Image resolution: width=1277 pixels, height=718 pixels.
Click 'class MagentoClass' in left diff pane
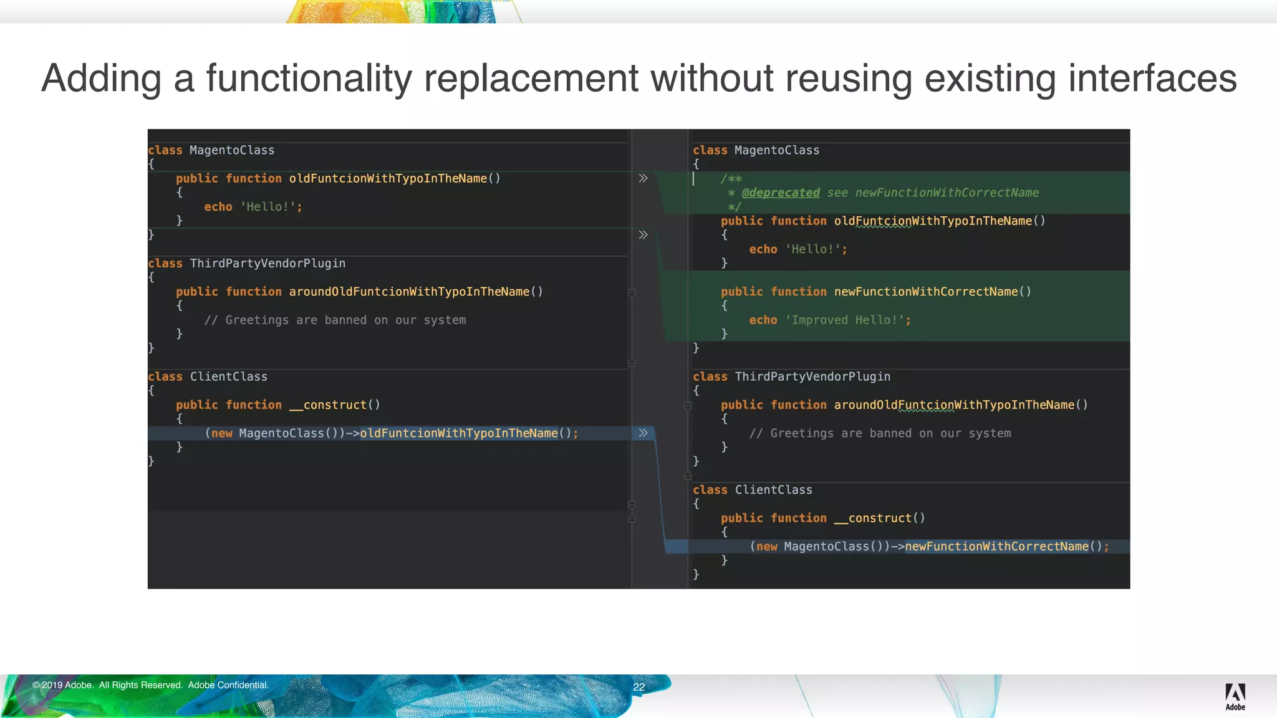(211, 150)
